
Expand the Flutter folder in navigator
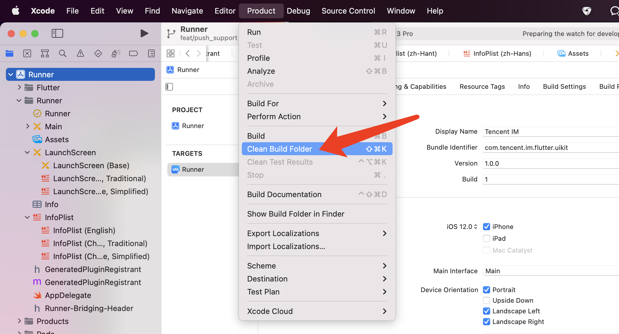(19, 87)
